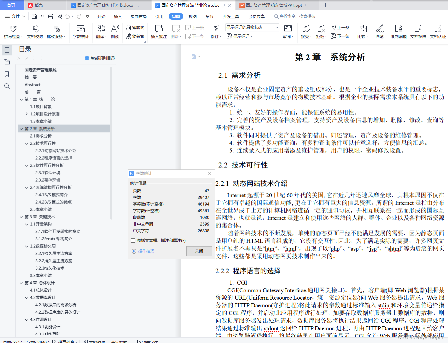Screen dimensions: 448x343
Task: Collapse 2.3软件可行性分析 outline node
Action: (x=27, y=165)
